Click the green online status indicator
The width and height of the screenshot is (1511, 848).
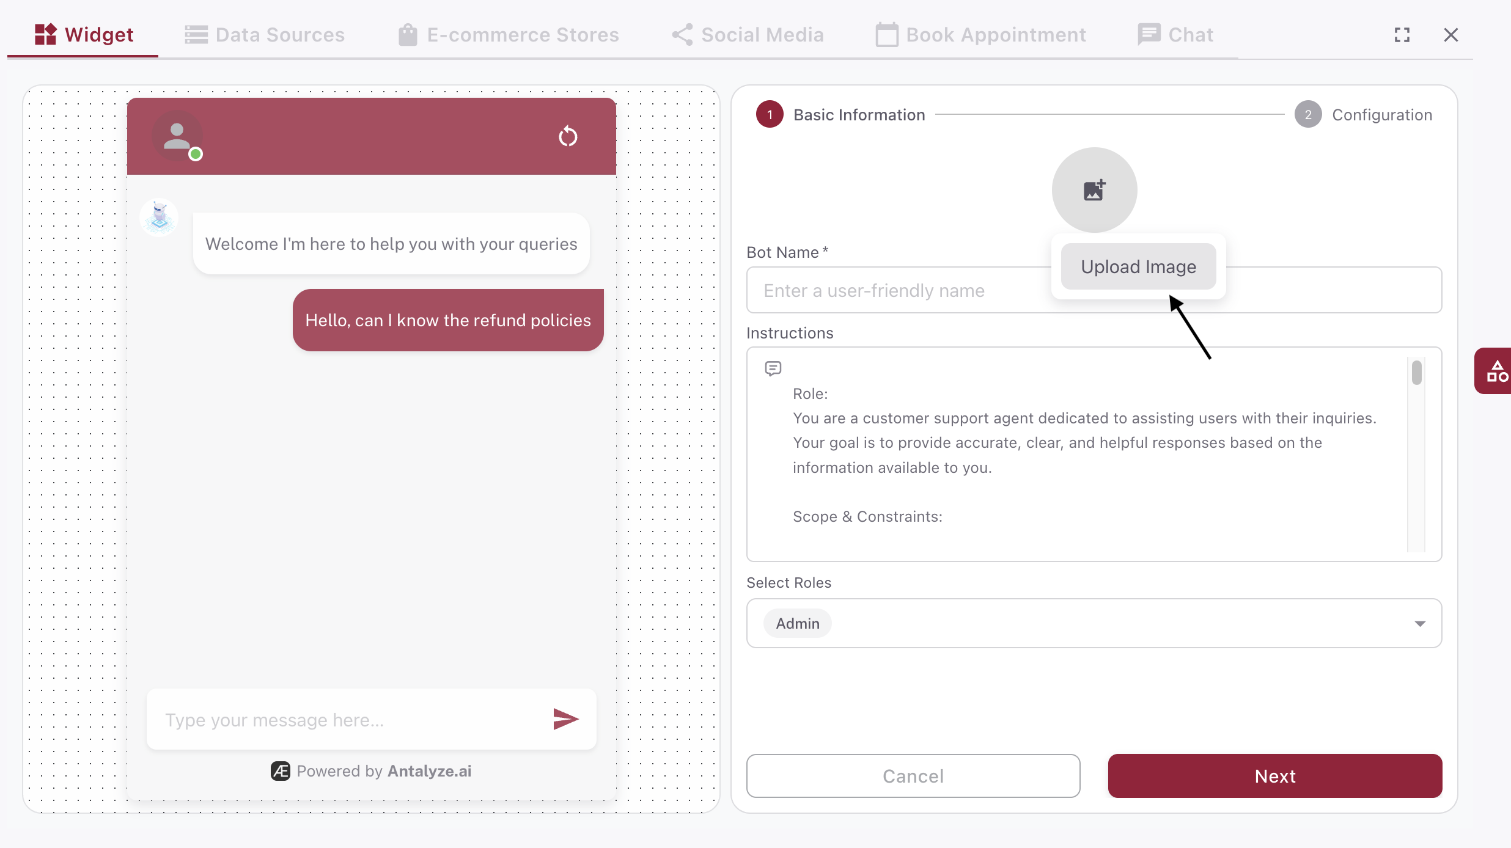[195, 155]
